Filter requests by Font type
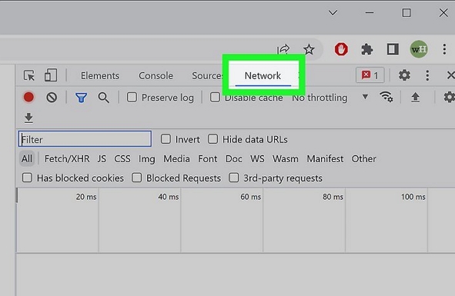 pyautogui.click(x=208, y=158)
